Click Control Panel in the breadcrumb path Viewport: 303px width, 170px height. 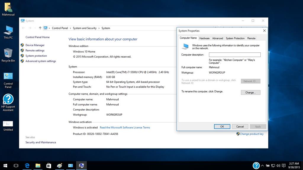[x=60, y=28]
